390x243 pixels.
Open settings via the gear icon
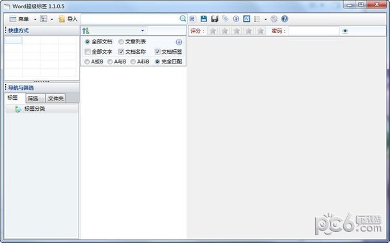[x=274, y=19]
